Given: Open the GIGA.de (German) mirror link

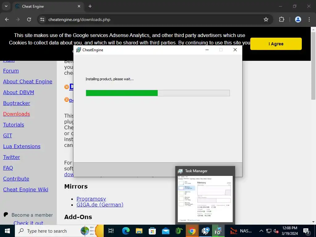Looking at the screenshot, I should [x=100, y=205].
